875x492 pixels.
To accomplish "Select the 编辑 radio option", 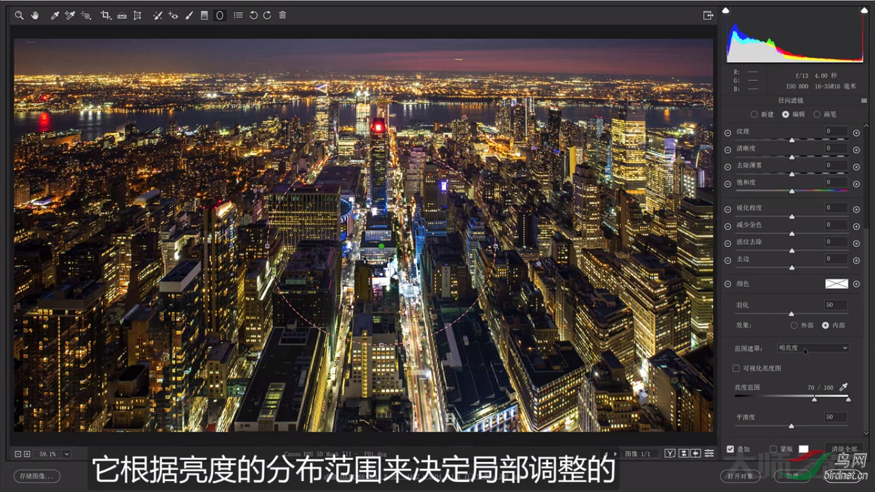I will click(x=785, y=115).
